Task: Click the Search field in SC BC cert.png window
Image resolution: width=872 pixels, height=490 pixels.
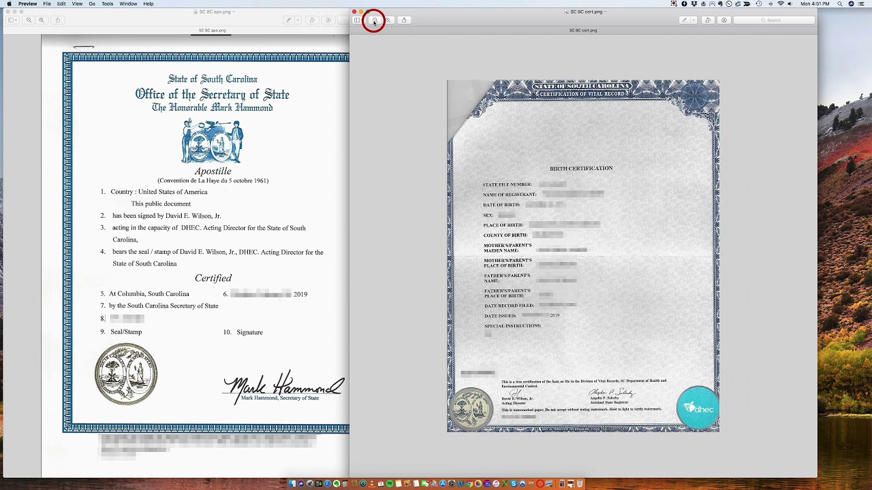Action: tap(774, 20)
